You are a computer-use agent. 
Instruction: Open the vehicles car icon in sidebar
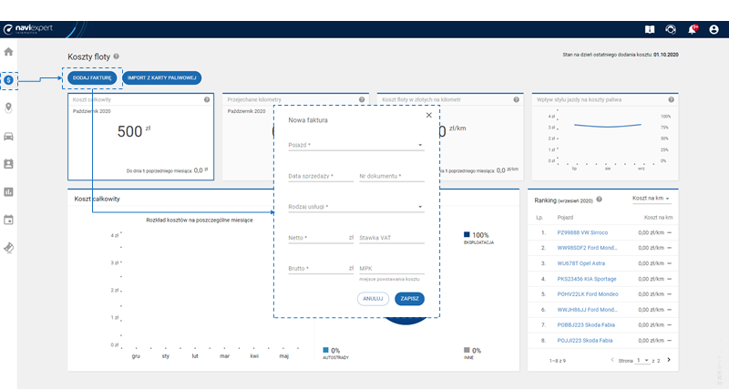(9, 136)
